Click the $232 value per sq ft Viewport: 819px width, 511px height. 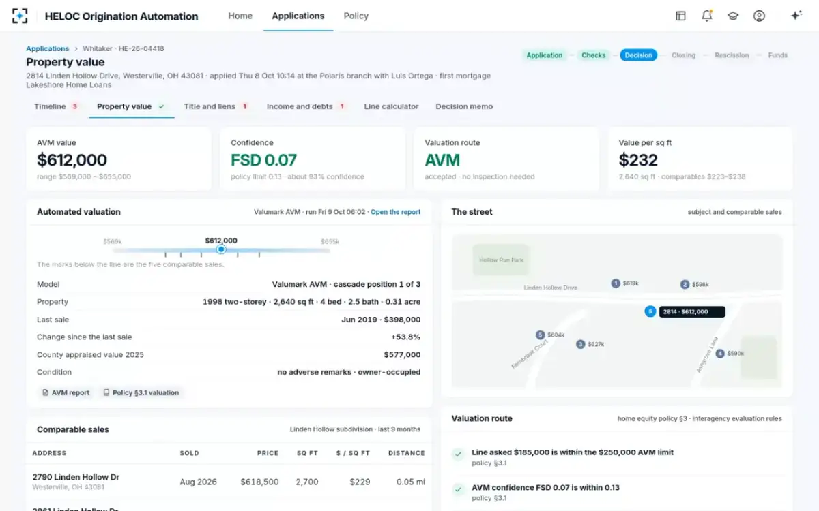click(638, 160)
